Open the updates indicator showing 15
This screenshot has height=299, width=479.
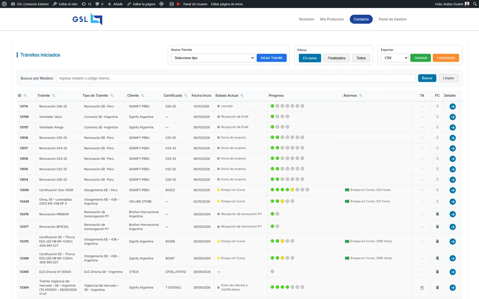[86, 4]
